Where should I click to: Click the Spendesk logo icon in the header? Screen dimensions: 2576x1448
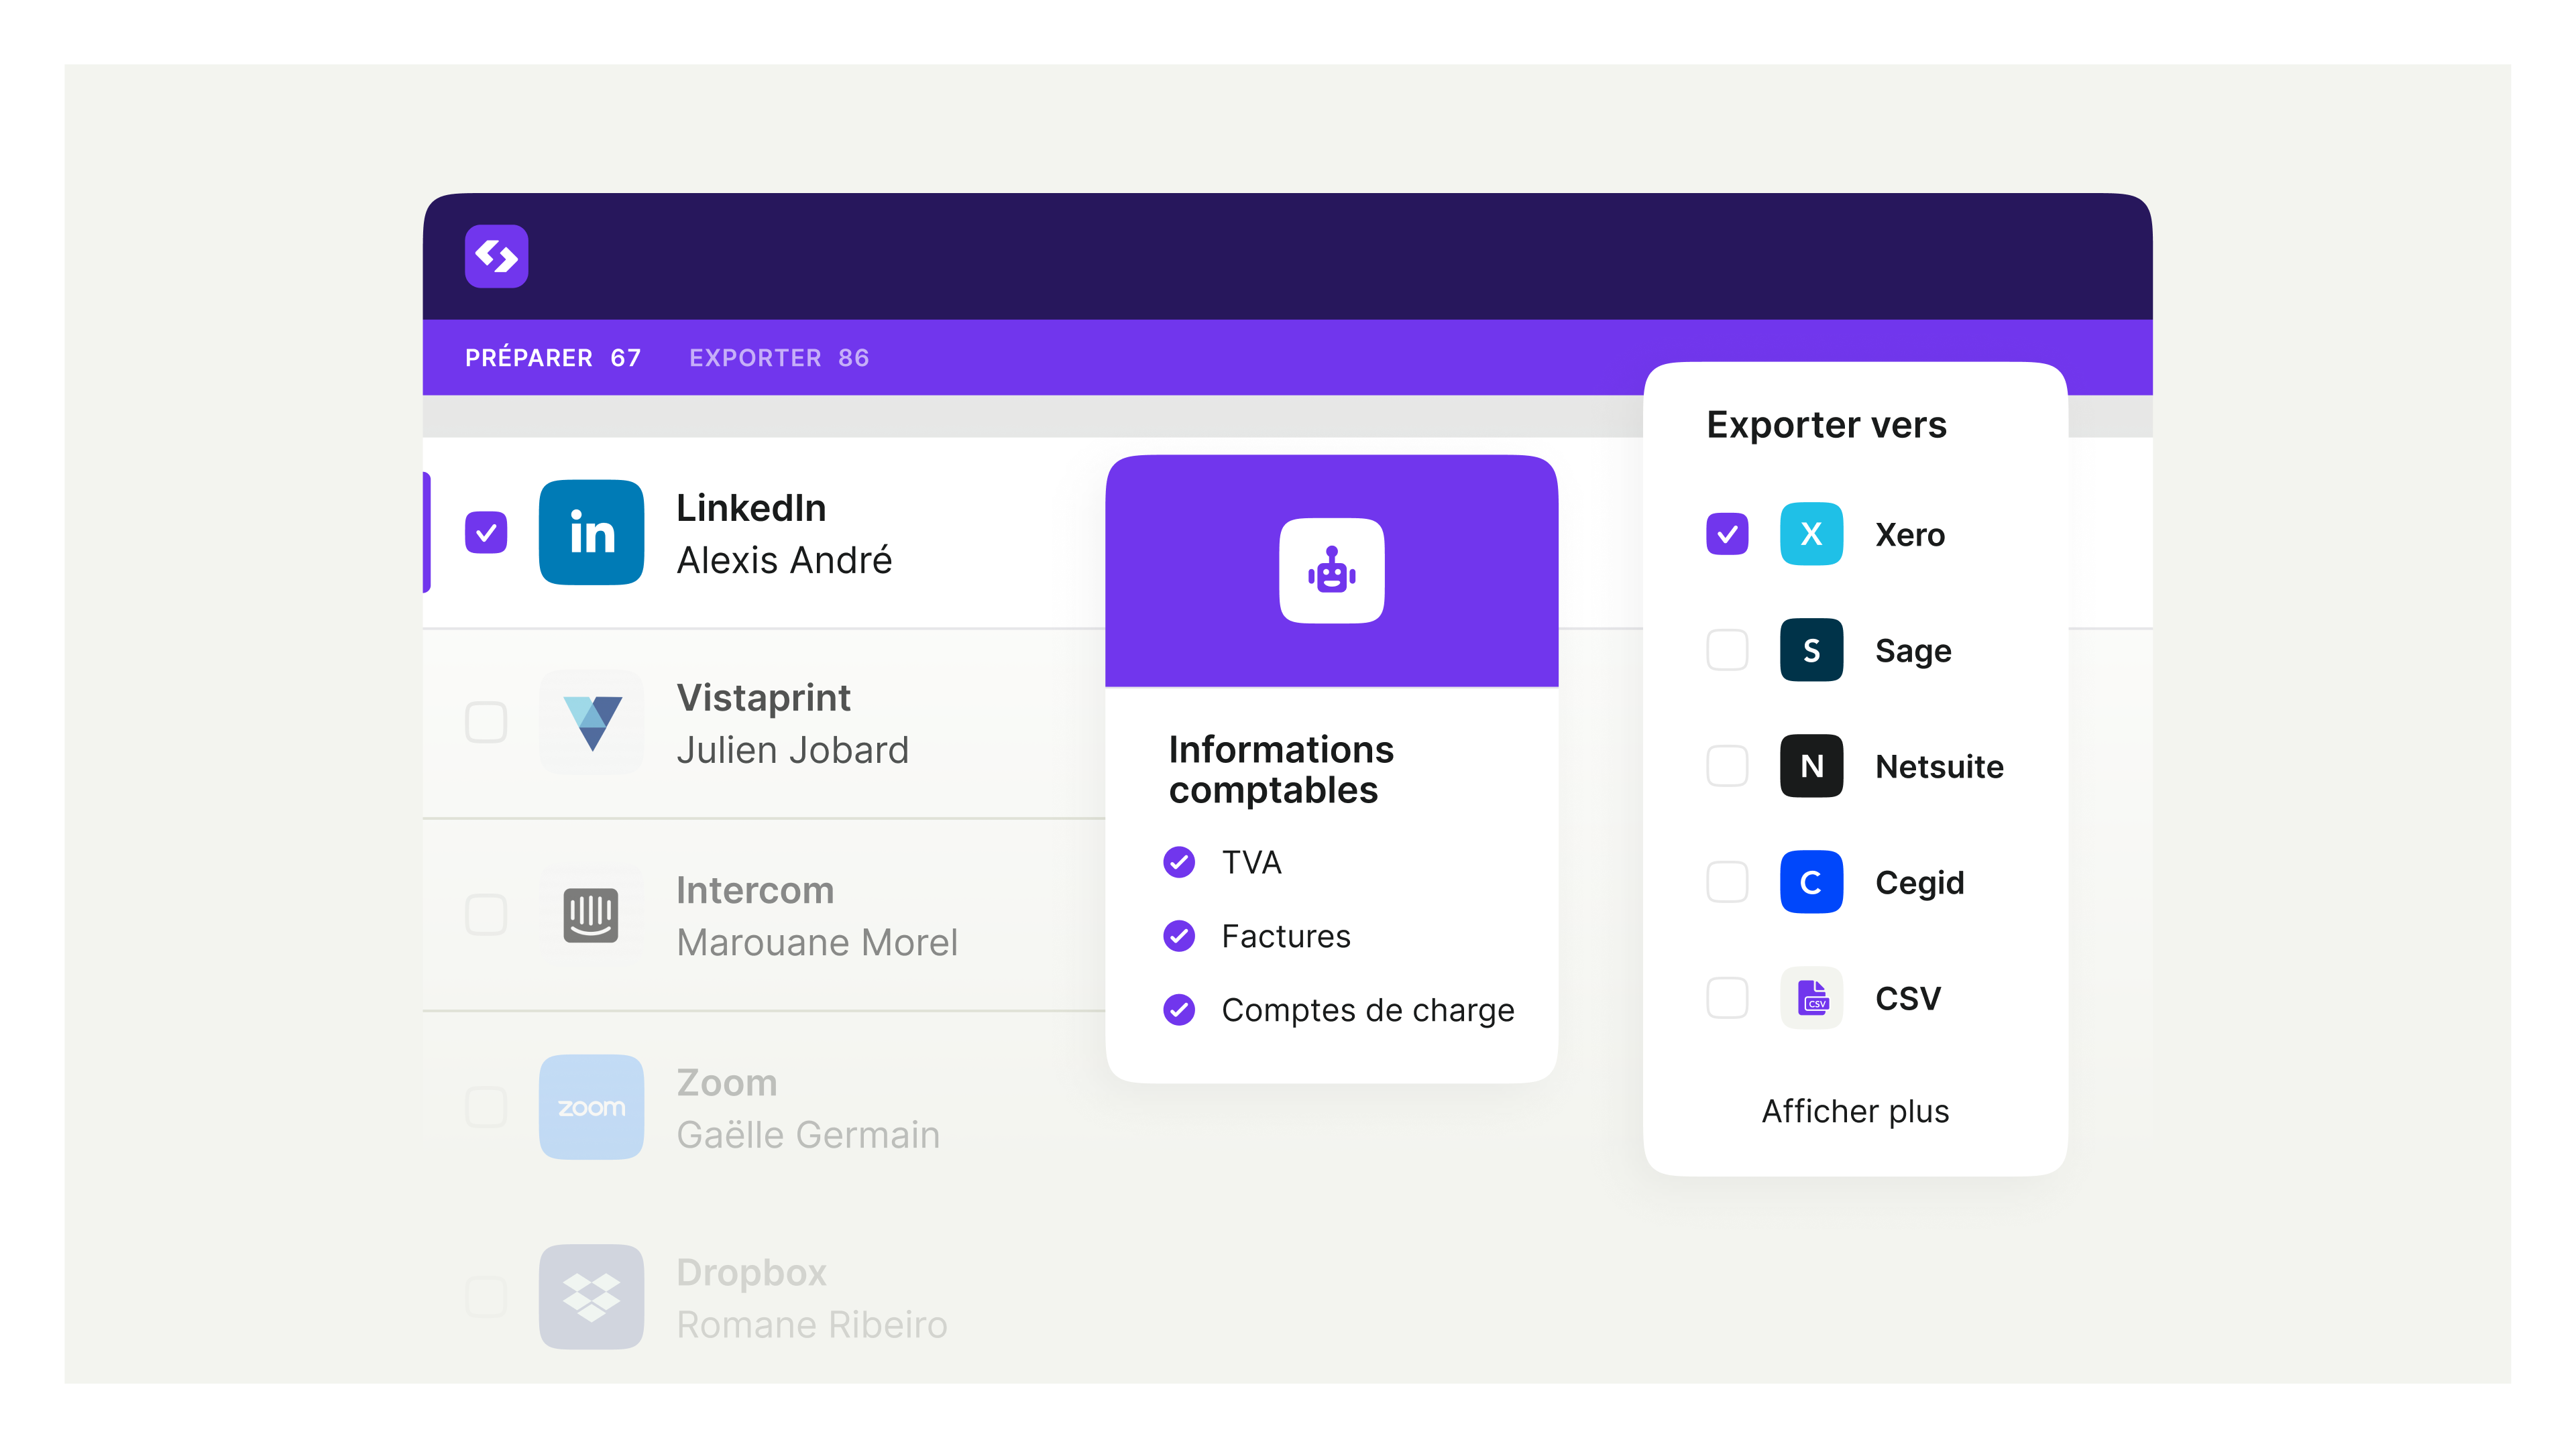[x=496, y=256]
